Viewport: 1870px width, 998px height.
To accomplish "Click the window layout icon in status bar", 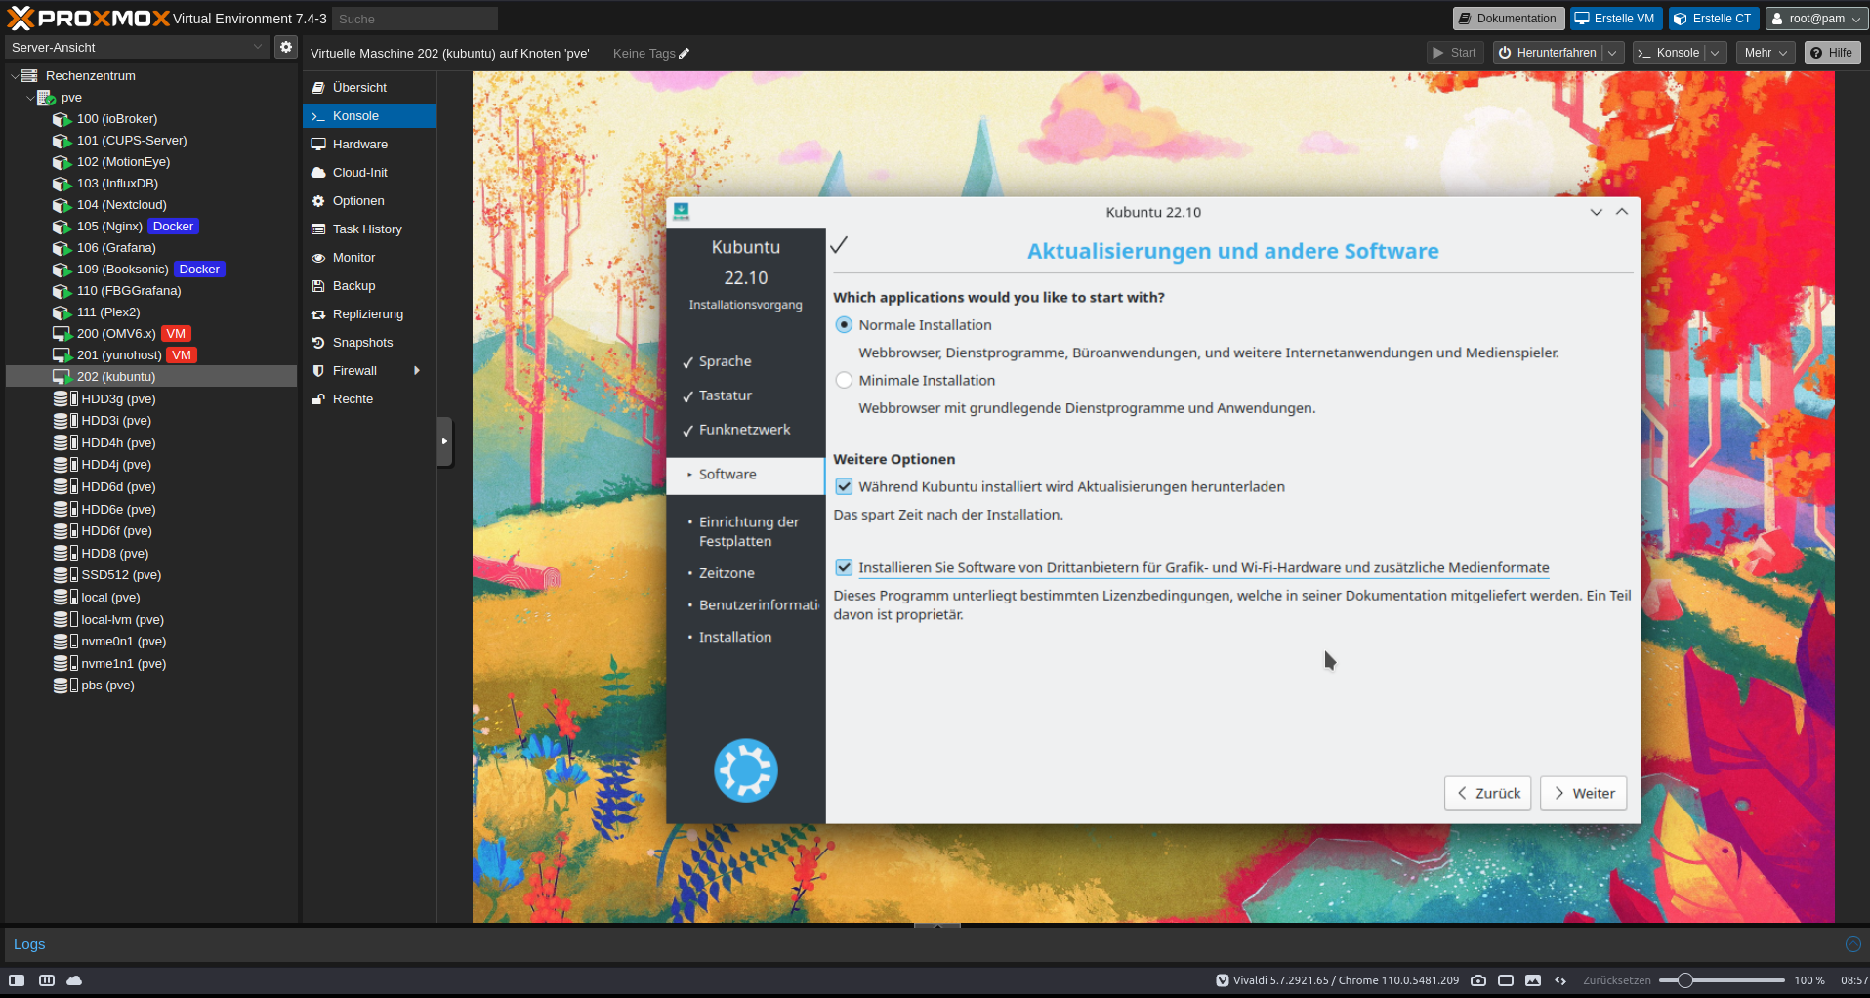I will 1506,980.
